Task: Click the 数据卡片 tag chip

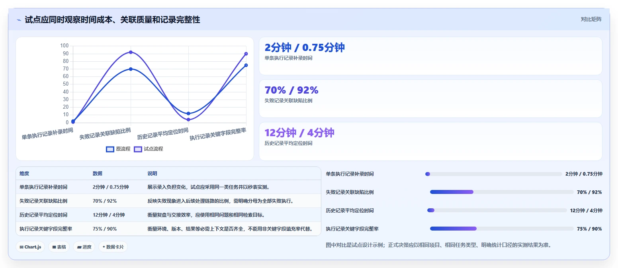Action: tap(113, 247)
